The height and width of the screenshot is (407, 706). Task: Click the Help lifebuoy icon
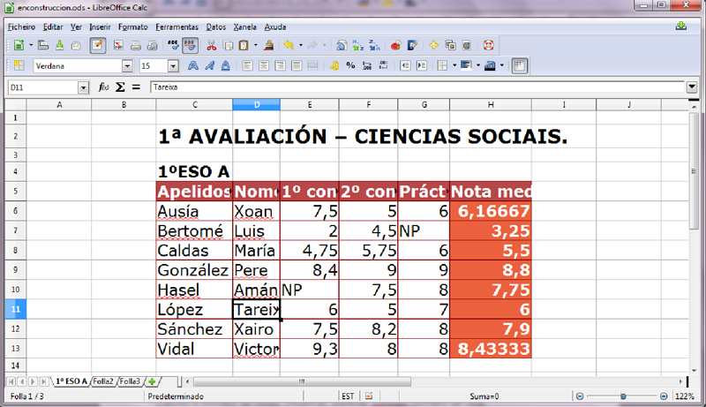click(x=486, y=45)
